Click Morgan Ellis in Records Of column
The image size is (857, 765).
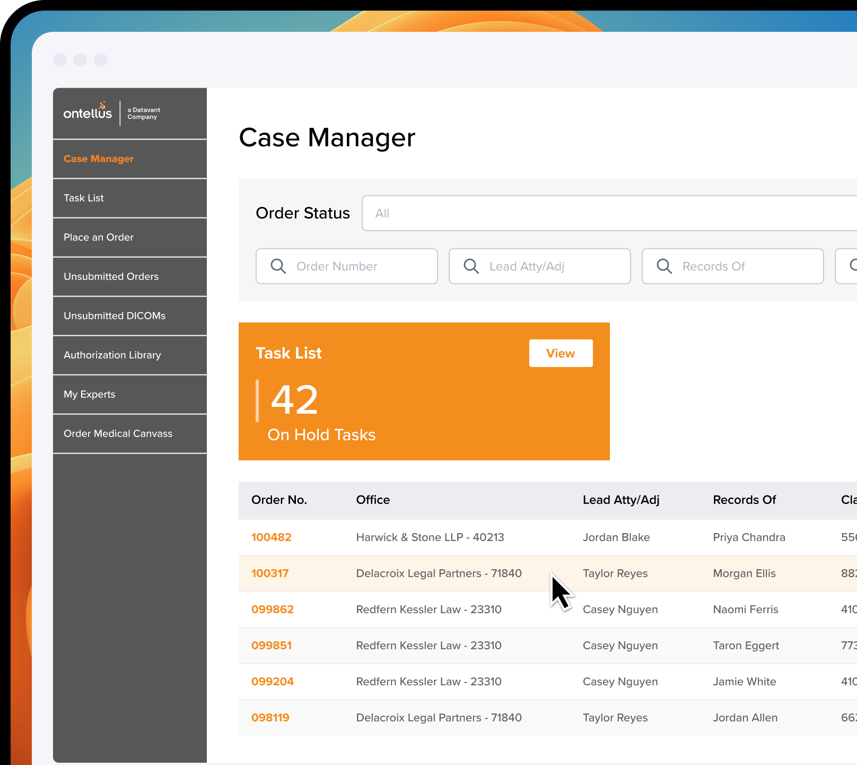744,573
